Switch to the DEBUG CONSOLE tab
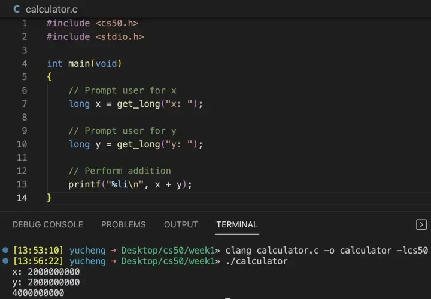Screen dimensions: 431x299 click(x=47, y=225)
